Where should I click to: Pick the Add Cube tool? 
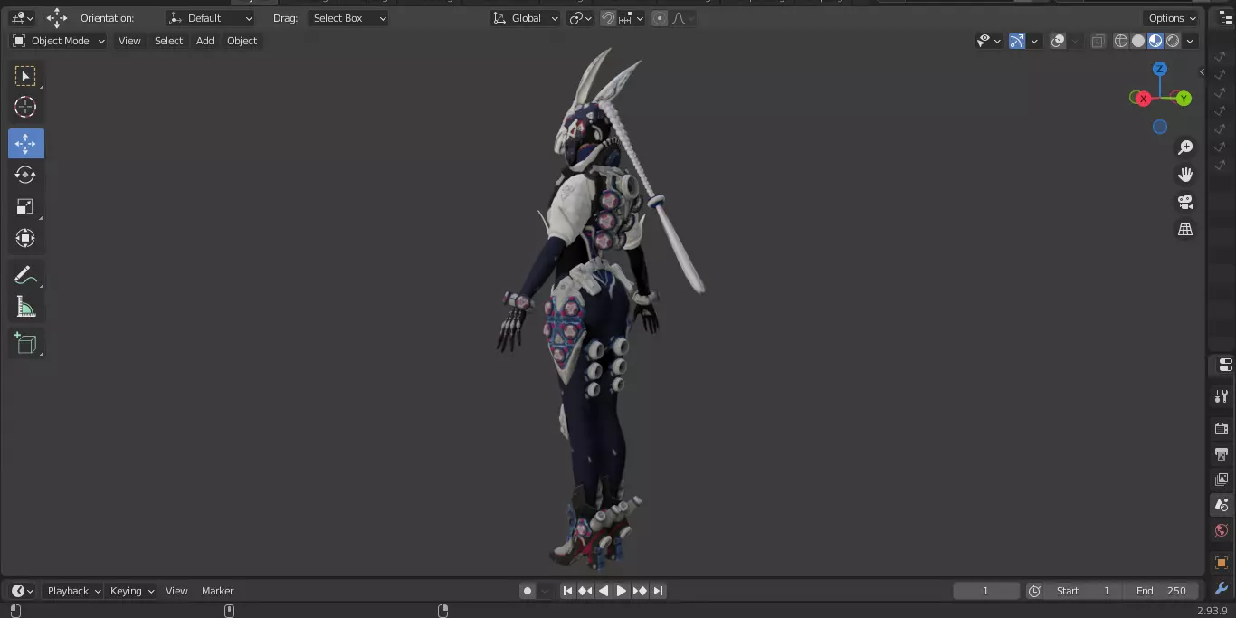coord(25,343)
